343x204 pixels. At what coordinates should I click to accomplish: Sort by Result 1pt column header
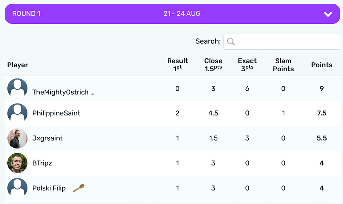coord(177,65)
